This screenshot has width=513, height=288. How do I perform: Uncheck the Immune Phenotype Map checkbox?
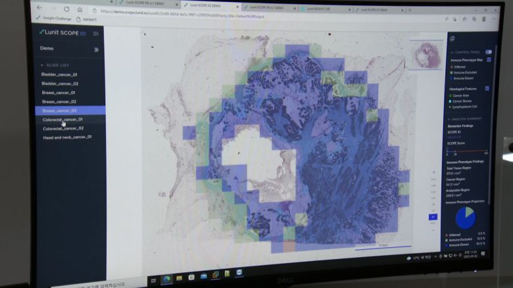[489, 60]
